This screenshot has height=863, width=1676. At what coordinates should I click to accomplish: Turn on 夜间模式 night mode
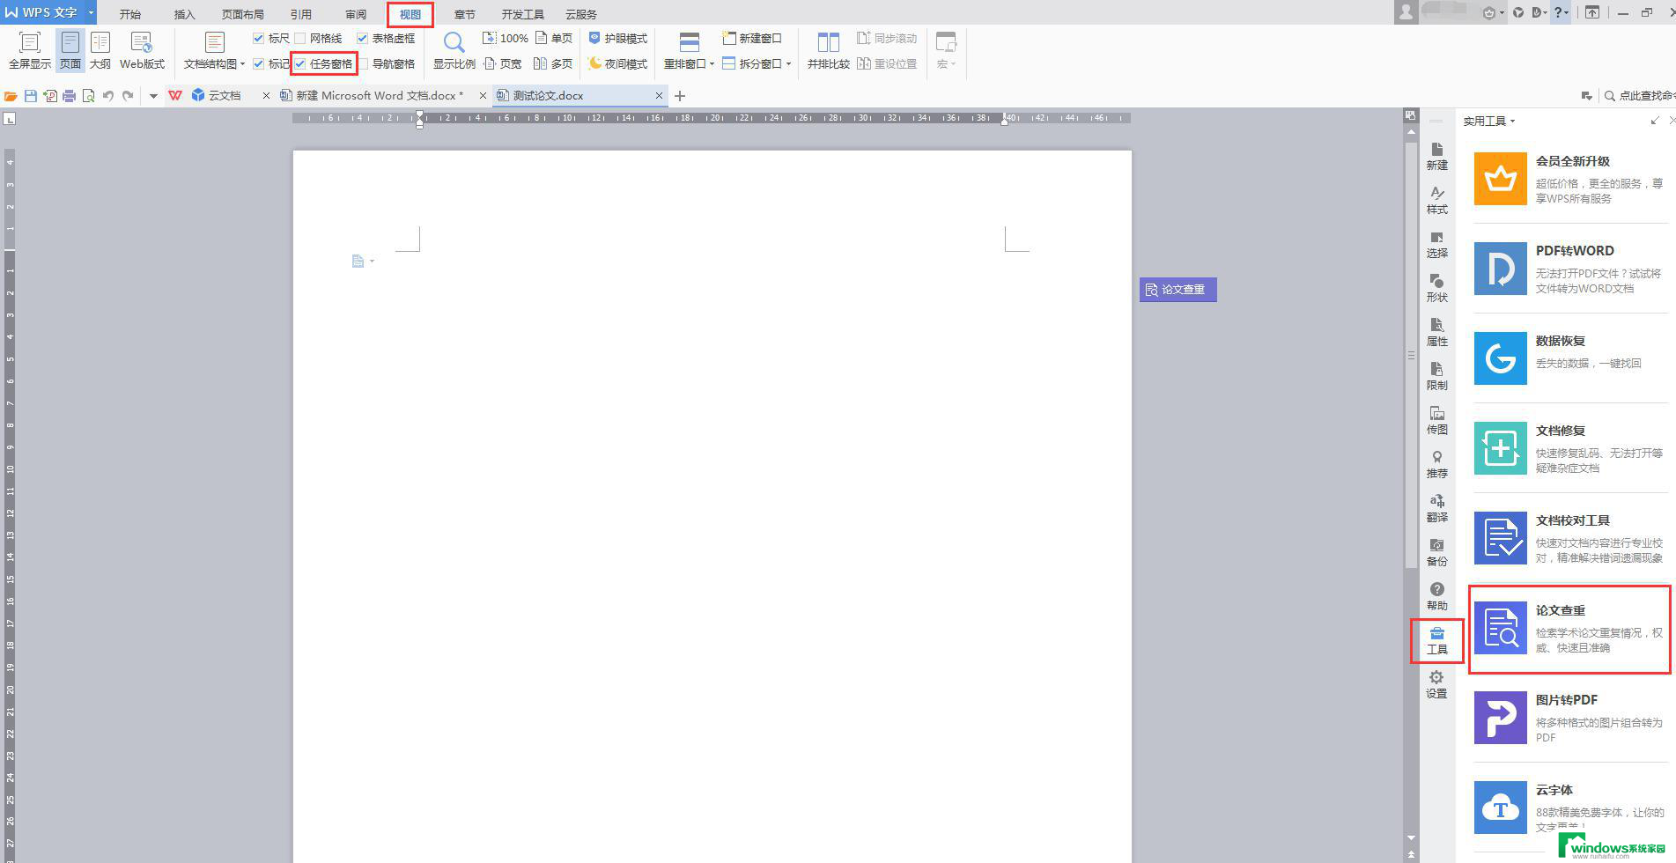point(617,63)
